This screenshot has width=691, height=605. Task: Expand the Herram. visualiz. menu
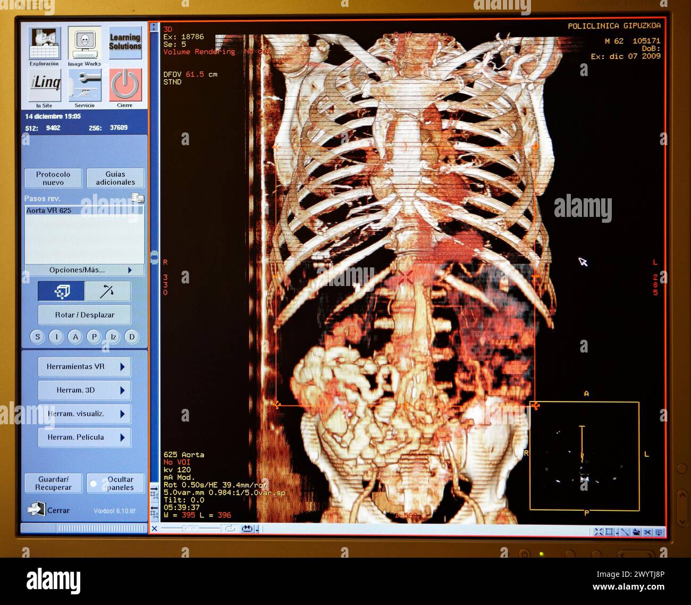(85, 414)
